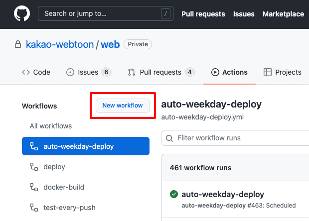
Task: Click the green success check icon
Action: (x=174, y=194)
